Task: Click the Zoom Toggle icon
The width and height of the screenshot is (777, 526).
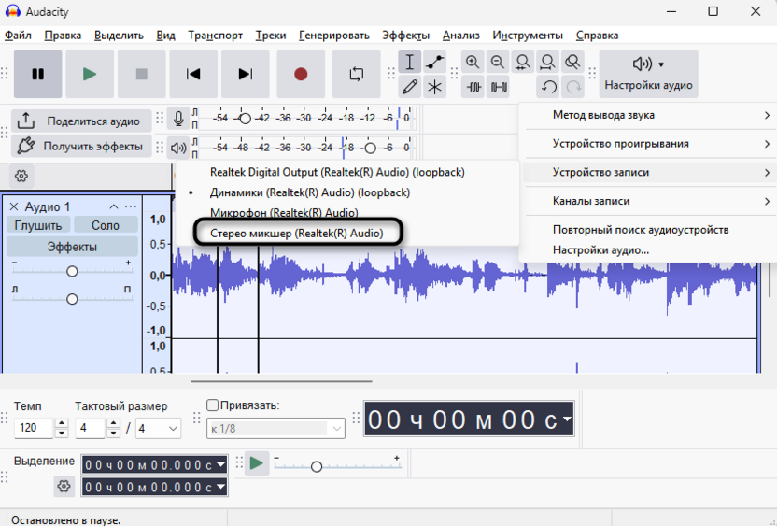Action: point(572,62)
